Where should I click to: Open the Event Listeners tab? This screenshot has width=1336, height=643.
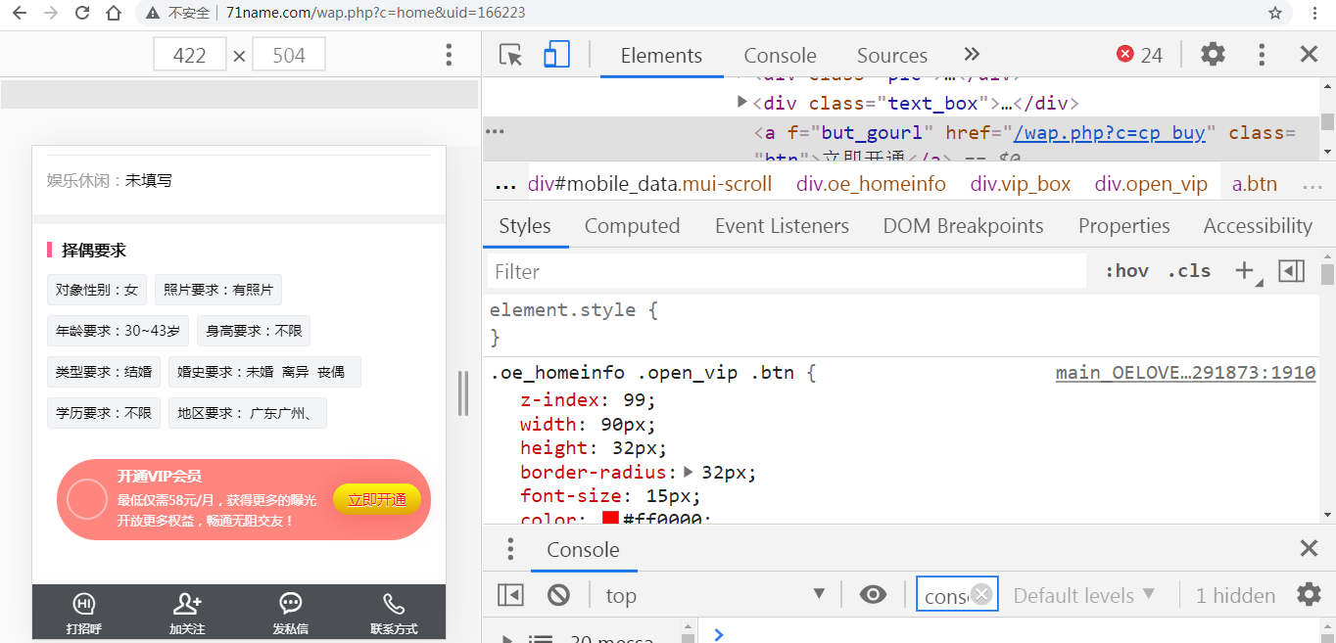(x=782, y=226)
